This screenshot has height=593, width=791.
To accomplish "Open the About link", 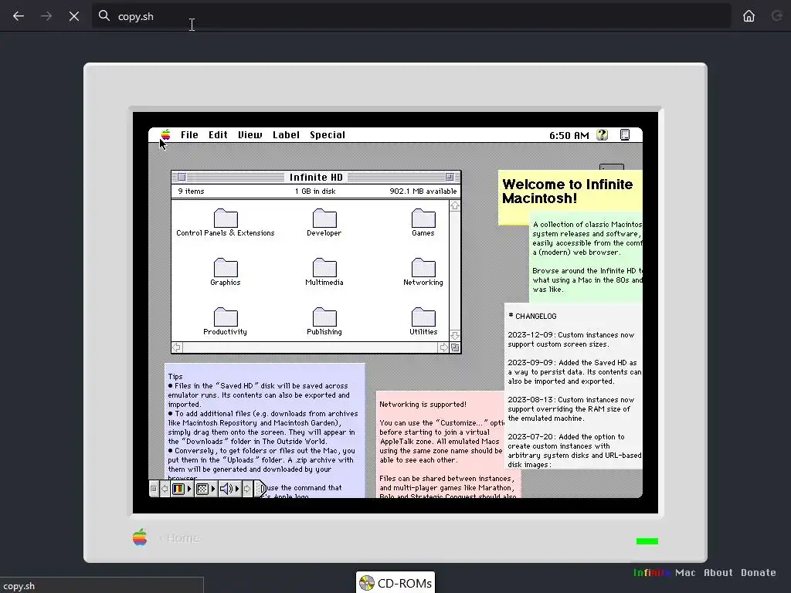I will 718,572.
